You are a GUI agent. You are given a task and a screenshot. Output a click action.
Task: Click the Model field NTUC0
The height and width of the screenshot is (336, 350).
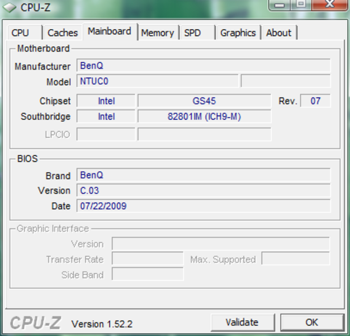coord(157,81)
